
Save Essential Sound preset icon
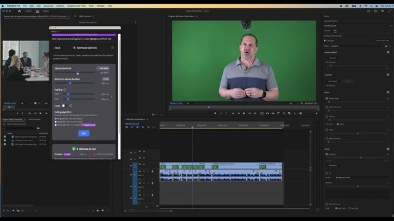coord(386,46)
